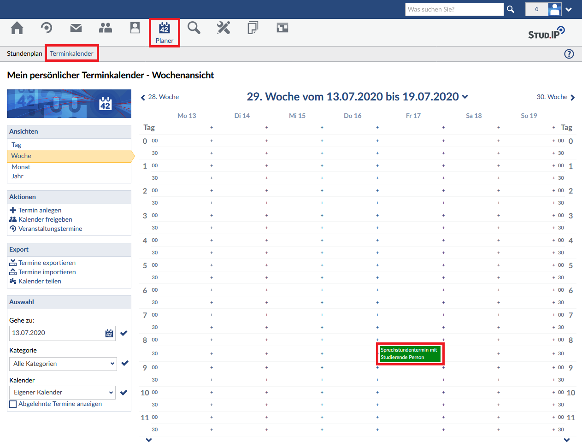Screen dimensions: 582x447
Task: Open the profile icon in navigation bar
Action: [135, 28]
